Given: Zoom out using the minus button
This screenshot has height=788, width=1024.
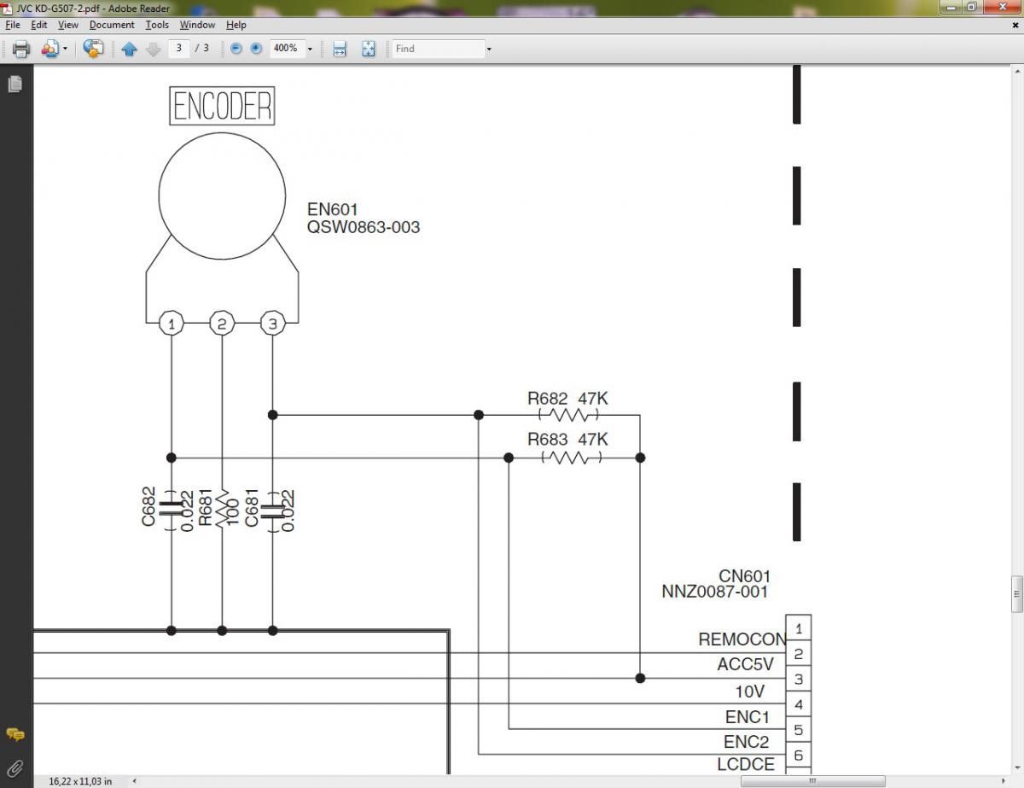Looking at the screenshot, I should (236, 49).
